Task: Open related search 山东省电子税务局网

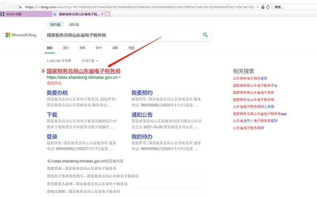Action: point(249,128)
